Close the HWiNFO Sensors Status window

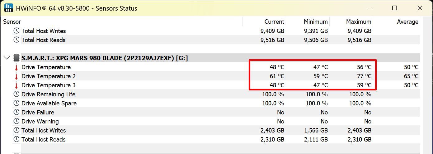tap(420, 8)
